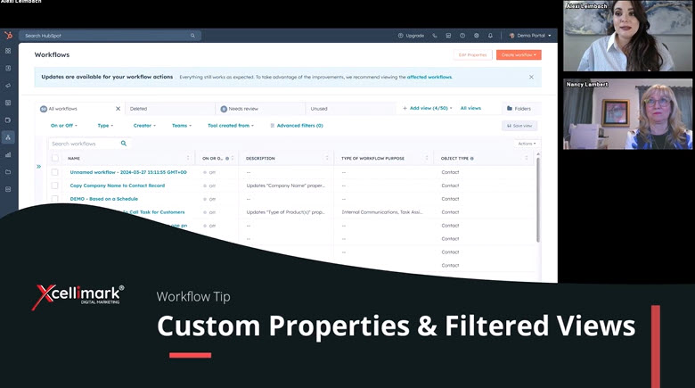Select Copy Company Name to Contact Record checkbox
The image size is (695, 388).
pos(54,186)
